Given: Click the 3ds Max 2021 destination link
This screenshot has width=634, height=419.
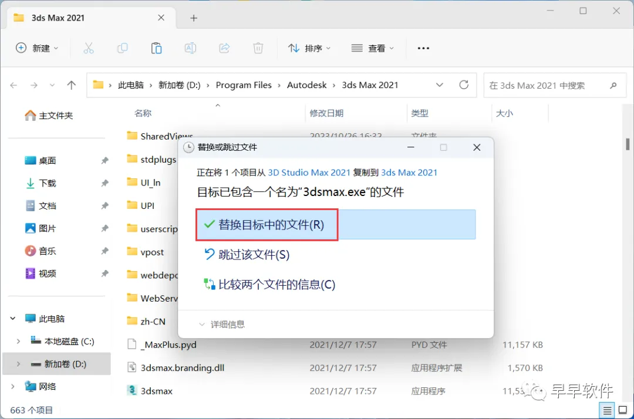Looking at the screenshot, I should click(x=409, y=173).
